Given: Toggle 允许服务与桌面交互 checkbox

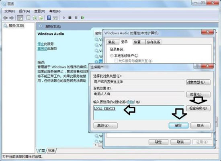Looking at the screenshot, I should (116, 61).
